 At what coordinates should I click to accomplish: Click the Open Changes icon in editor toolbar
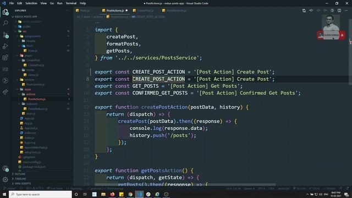(x=304, y=10)
